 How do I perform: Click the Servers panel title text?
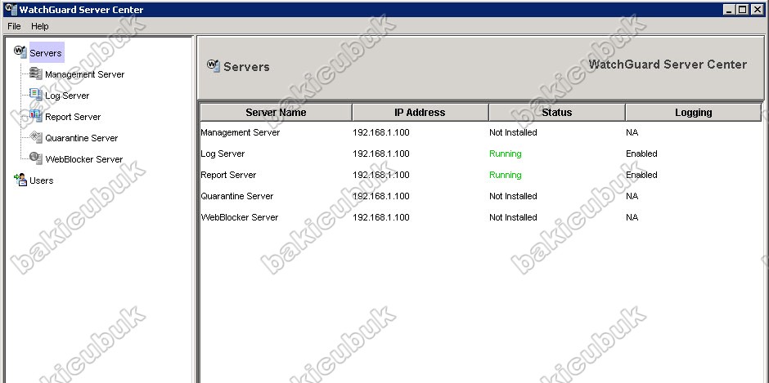pyautogui.click(x=246, y=67)
